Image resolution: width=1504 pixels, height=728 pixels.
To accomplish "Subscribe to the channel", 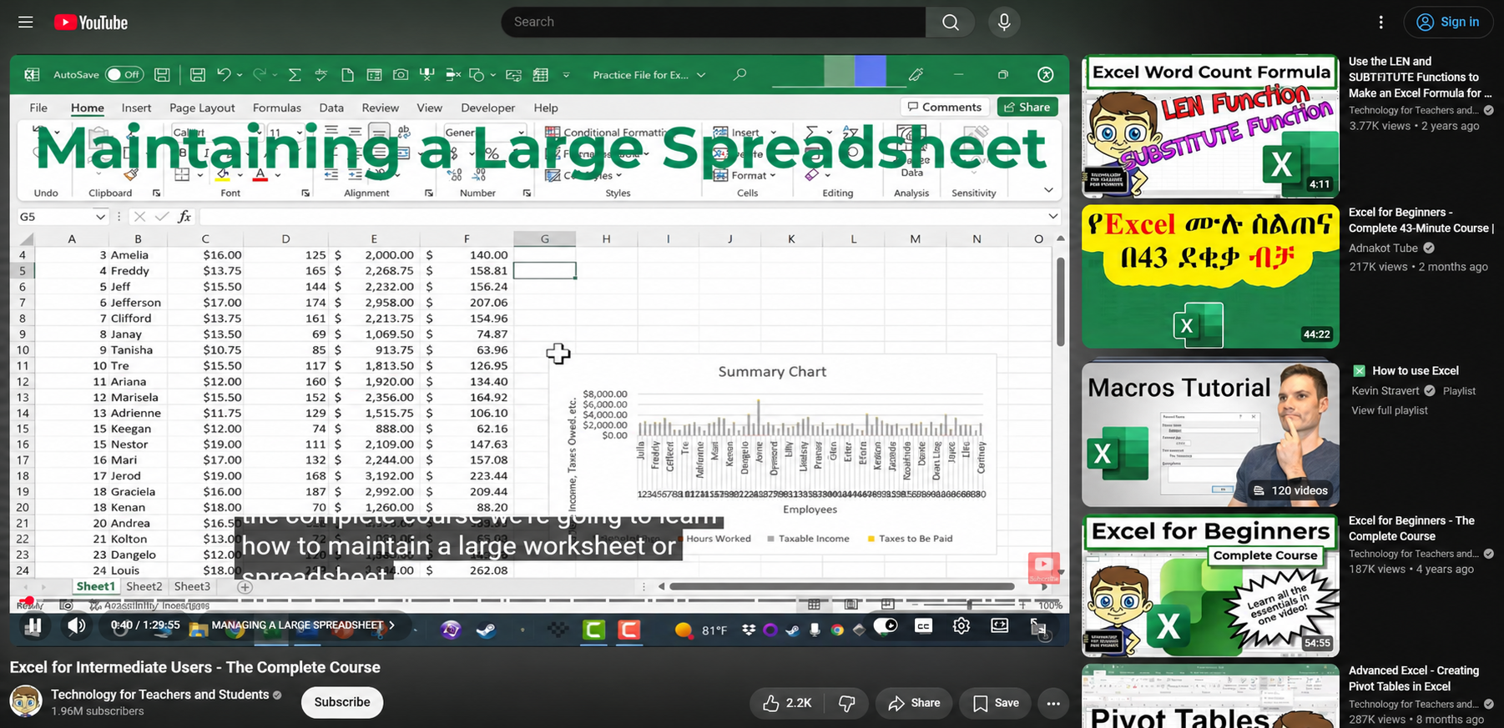I will tap(342, 702).
